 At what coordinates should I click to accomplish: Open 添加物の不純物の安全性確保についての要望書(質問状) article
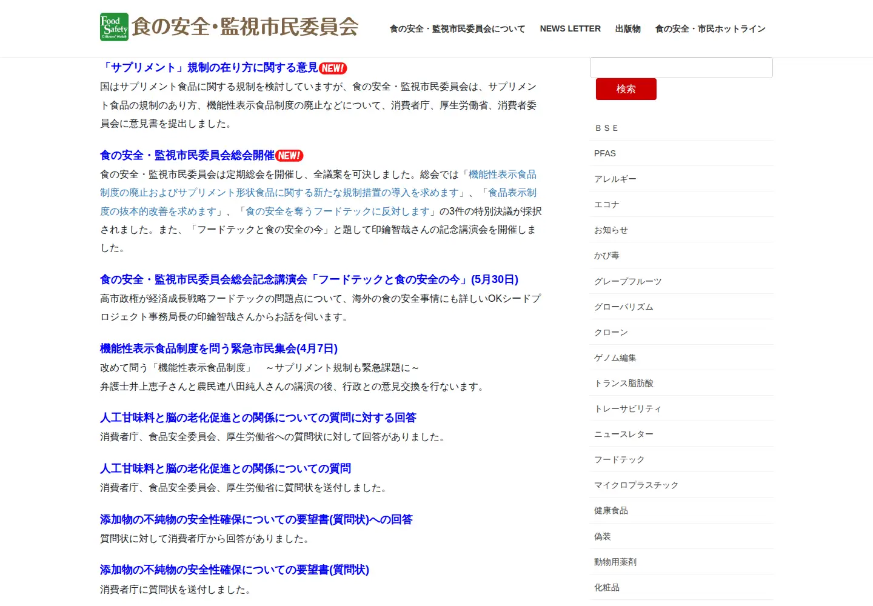pos(235,570)
